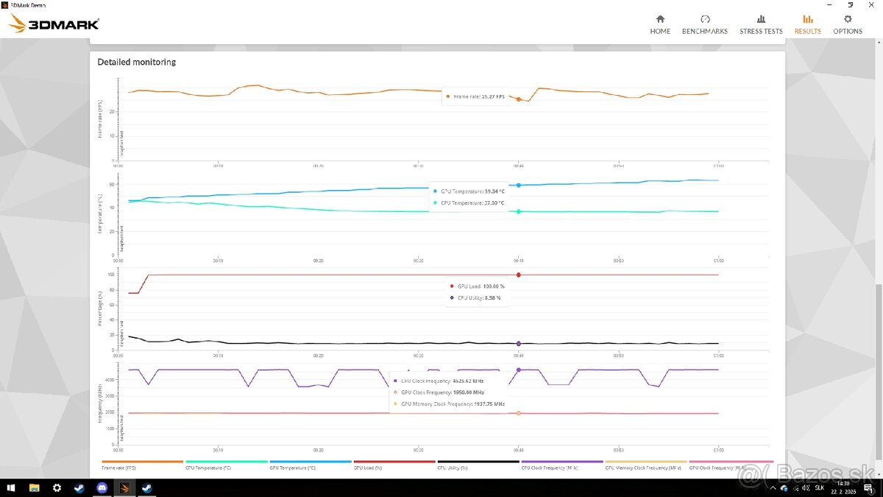Click the 3DMark logo in the top-left

[52, 24]
